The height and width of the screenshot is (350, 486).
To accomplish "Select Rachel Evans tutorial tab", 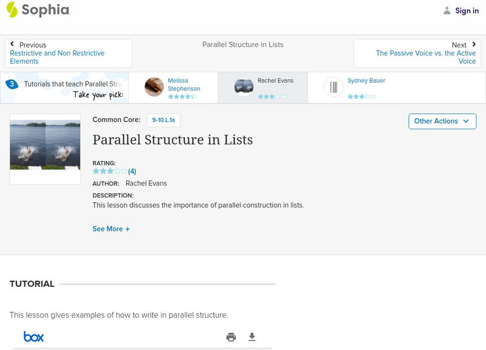I will 262,87.
